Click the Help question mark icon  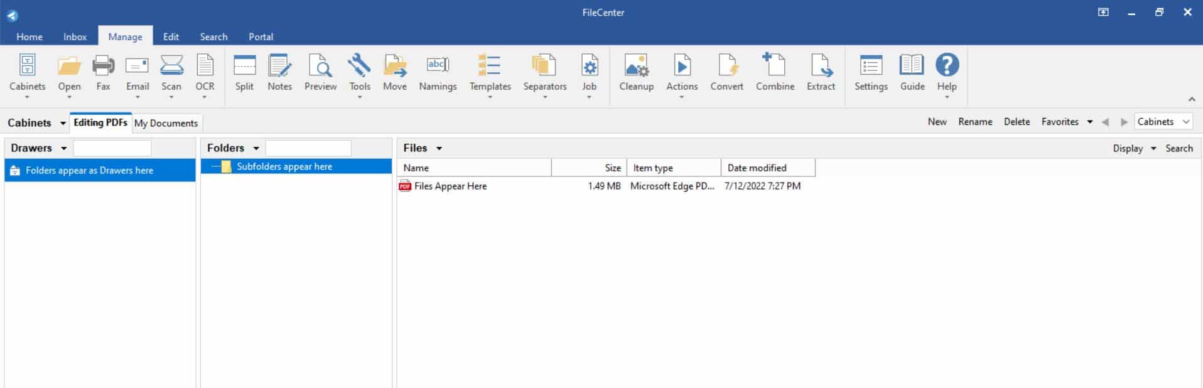947,65
